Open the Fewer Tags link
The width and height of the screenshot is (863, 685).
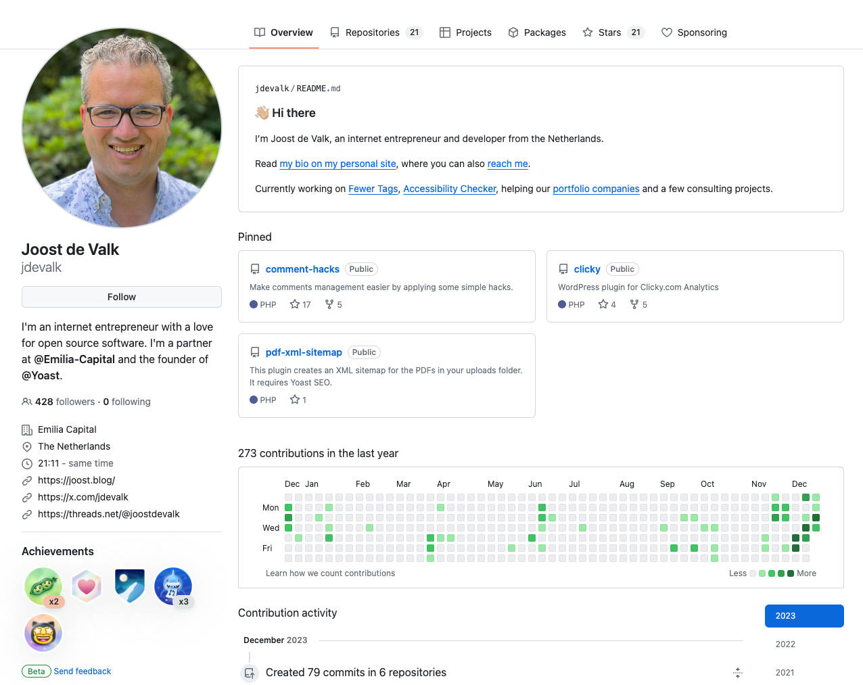click(x=373, y=189)
